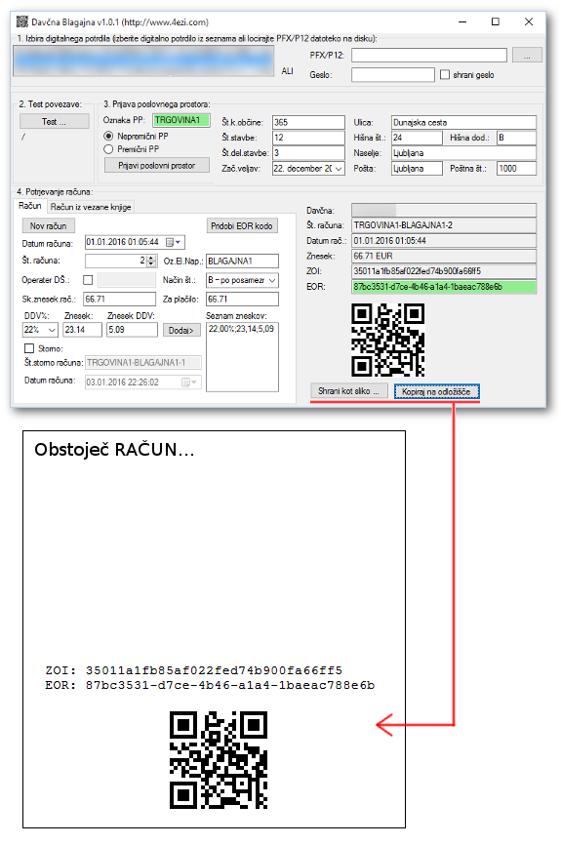
Task: Increase Št. računa with the stepper
Action: (x=151, y=259)
